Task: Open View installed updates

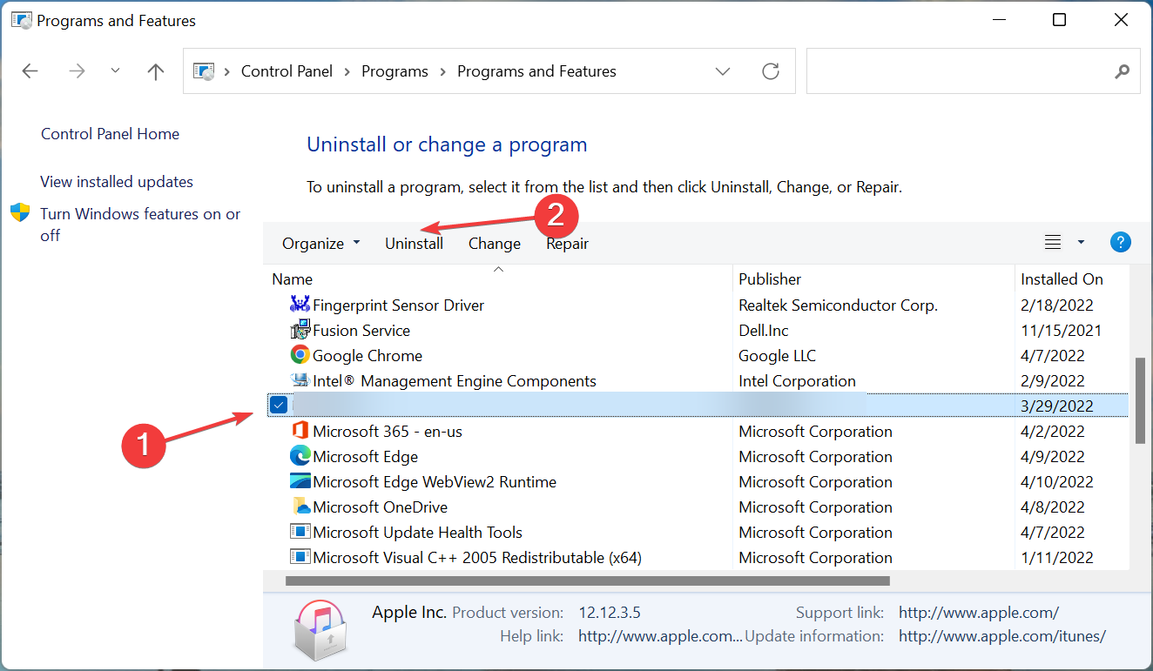Action: 117,182
